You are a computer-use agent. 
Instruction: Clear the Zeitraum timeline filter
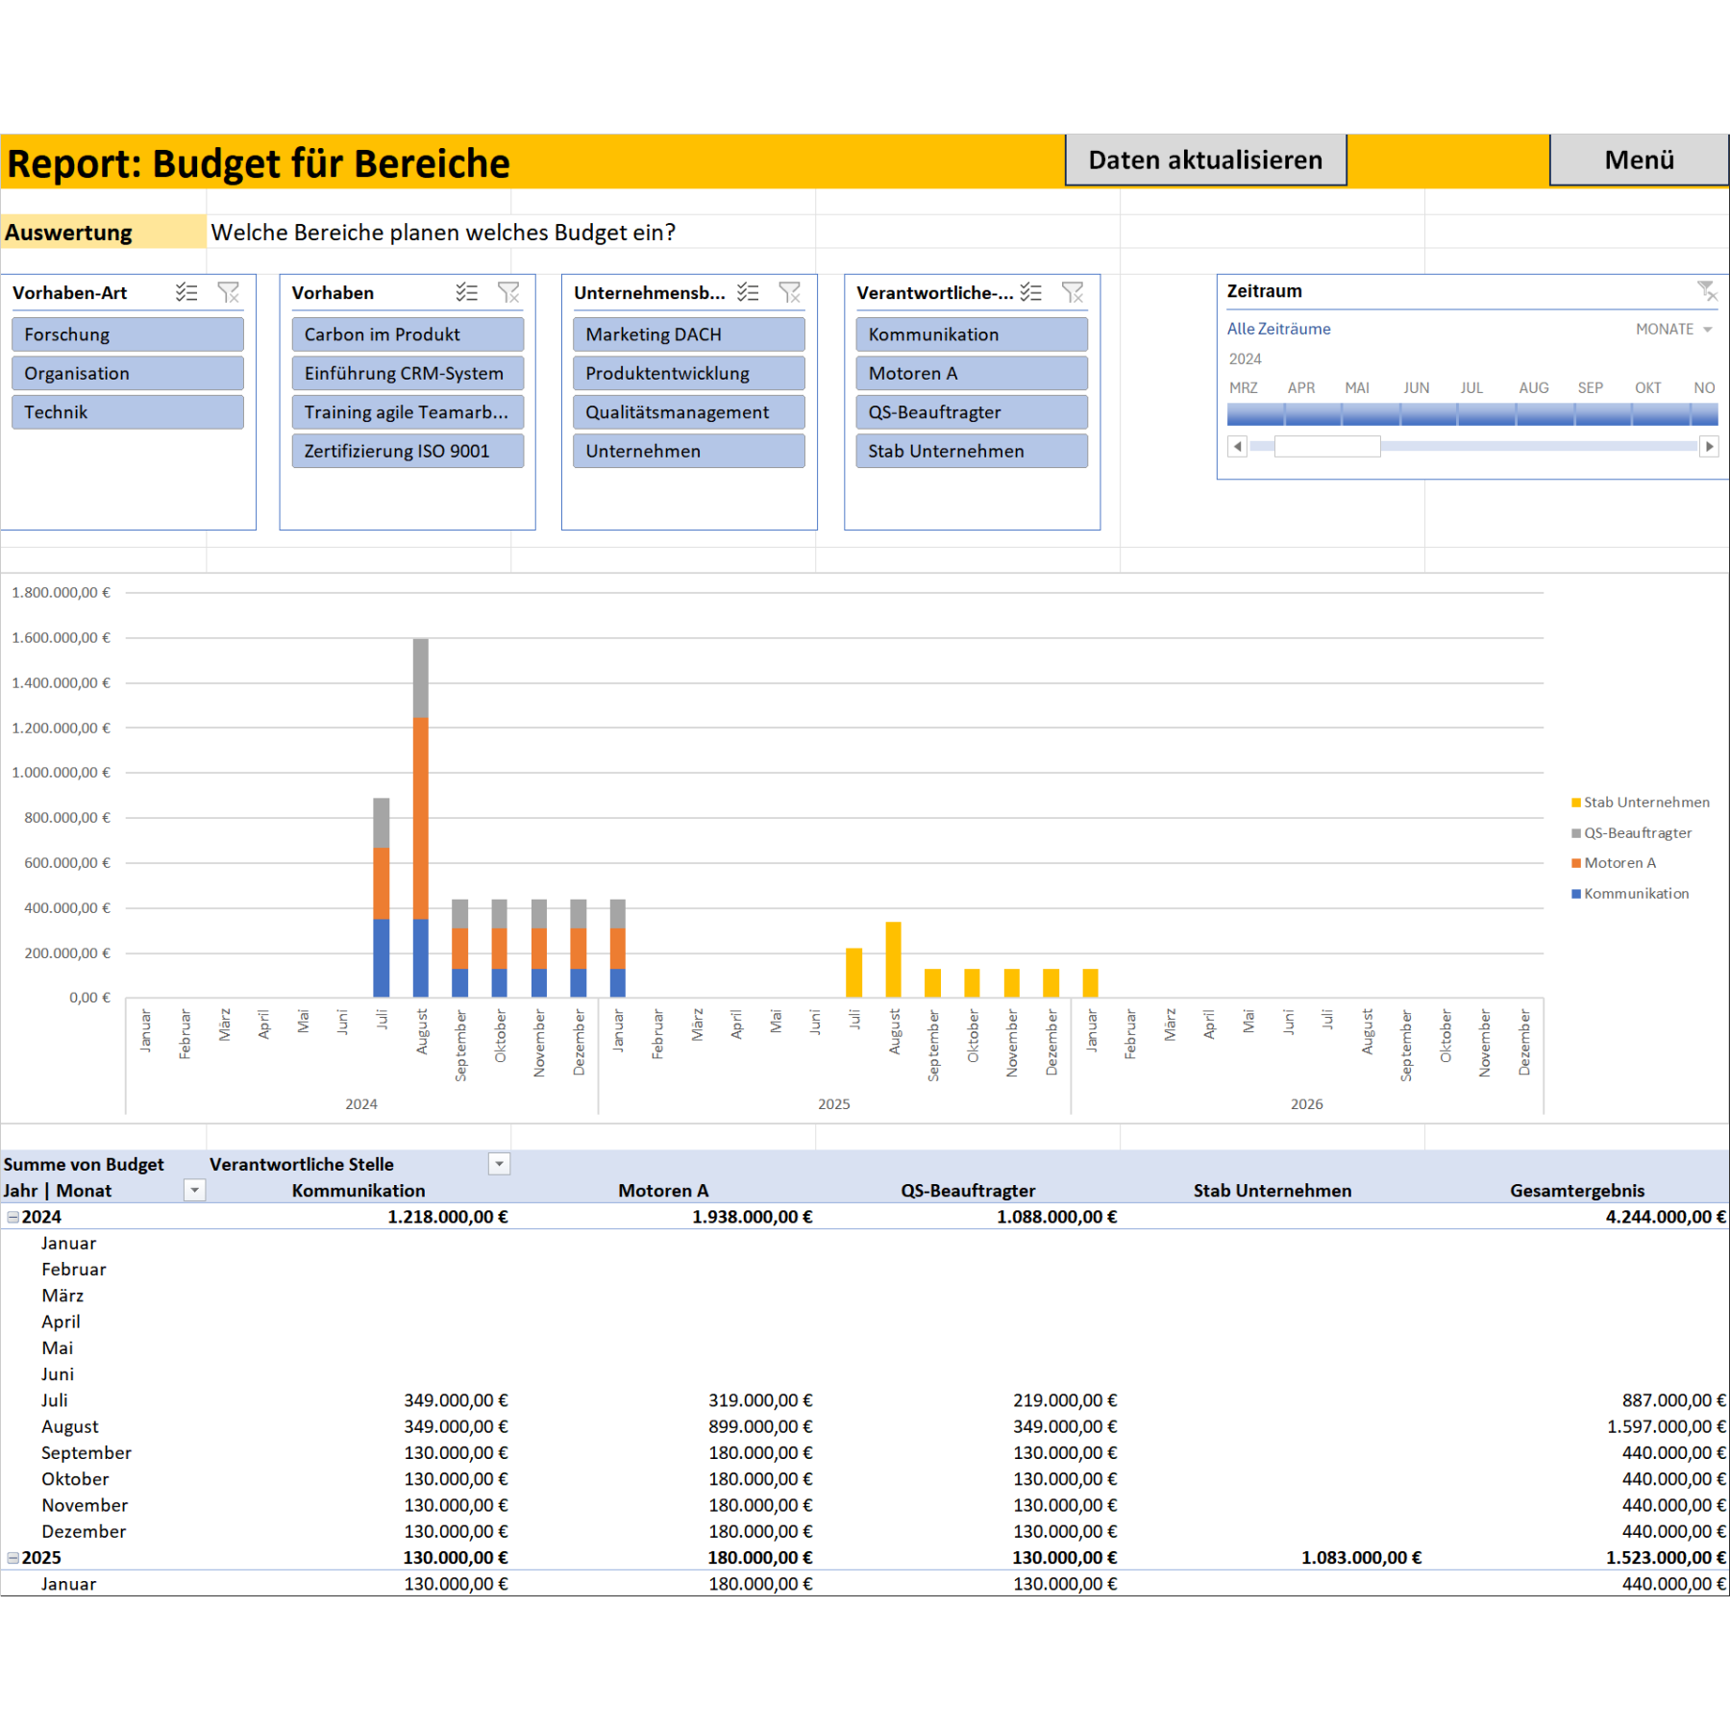pyautogui.click(x=1706, y=290)
